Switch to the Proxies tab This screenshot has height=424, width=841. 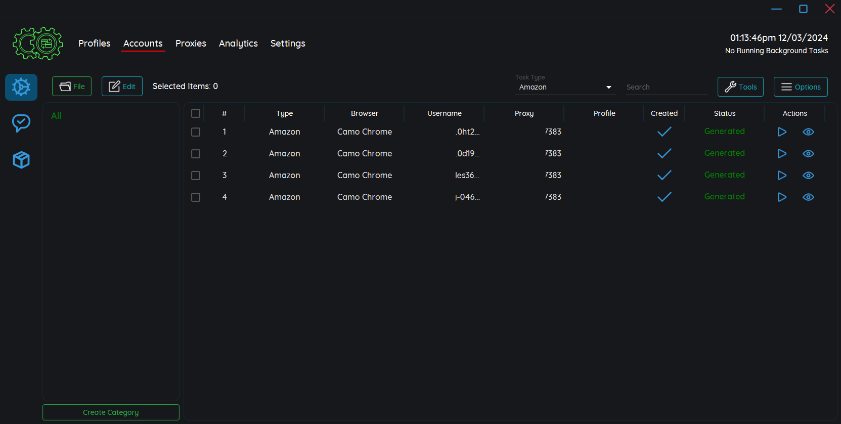pyautogui.click(x=191, y=44)
